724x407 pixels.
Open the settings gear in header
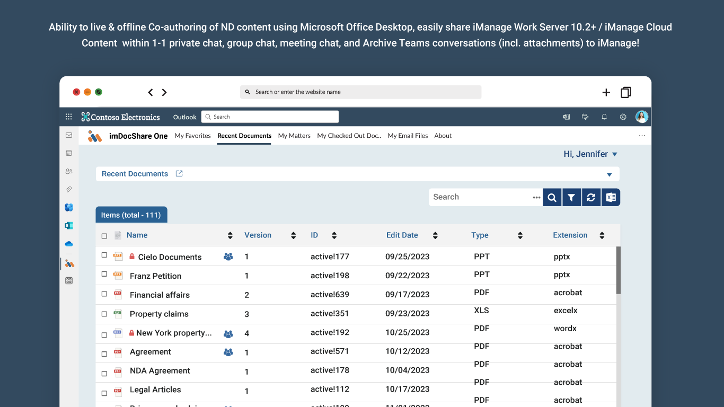click(x=623, y=117)
